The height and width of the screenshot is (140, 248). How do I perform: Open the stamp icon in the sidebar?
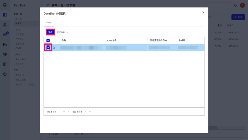5,25
